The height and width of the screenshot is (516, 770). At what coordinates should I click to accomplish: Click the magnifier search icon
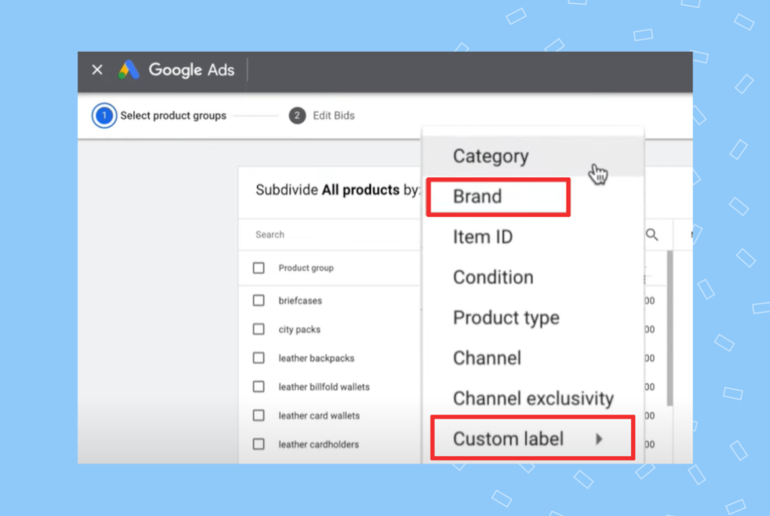[x=652, y=234]
